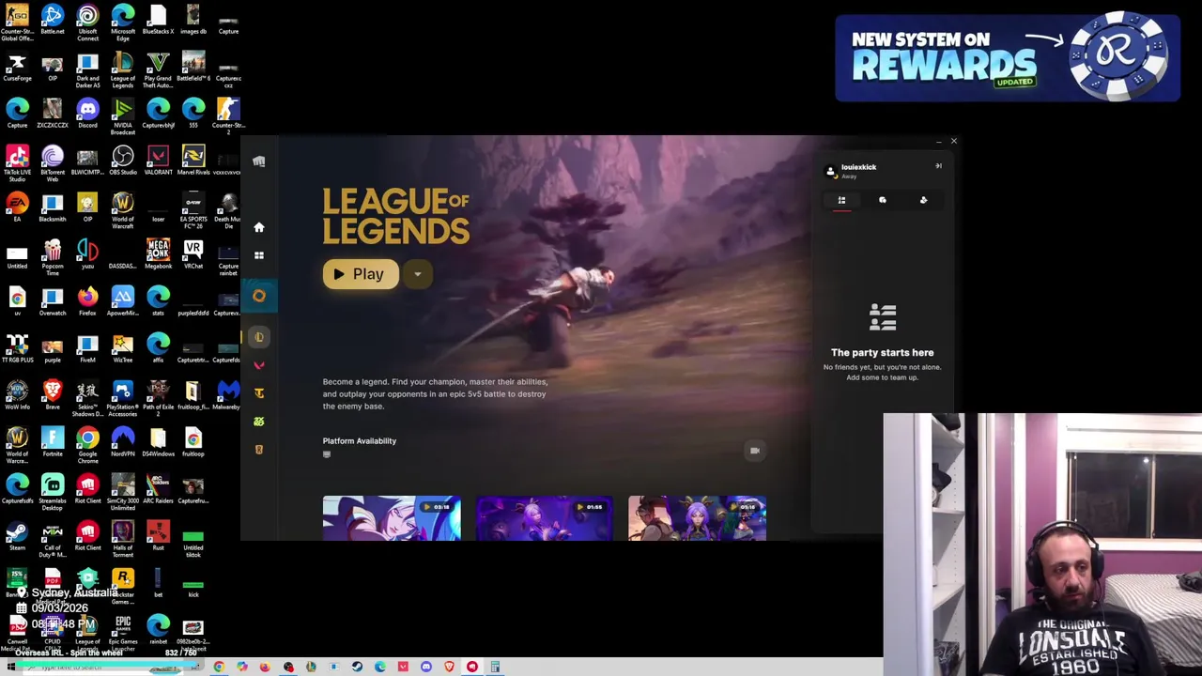Viewport: 1202px width, 676px height.
Task: Click the video camera icon near Platform Availability
Action: 754,451
